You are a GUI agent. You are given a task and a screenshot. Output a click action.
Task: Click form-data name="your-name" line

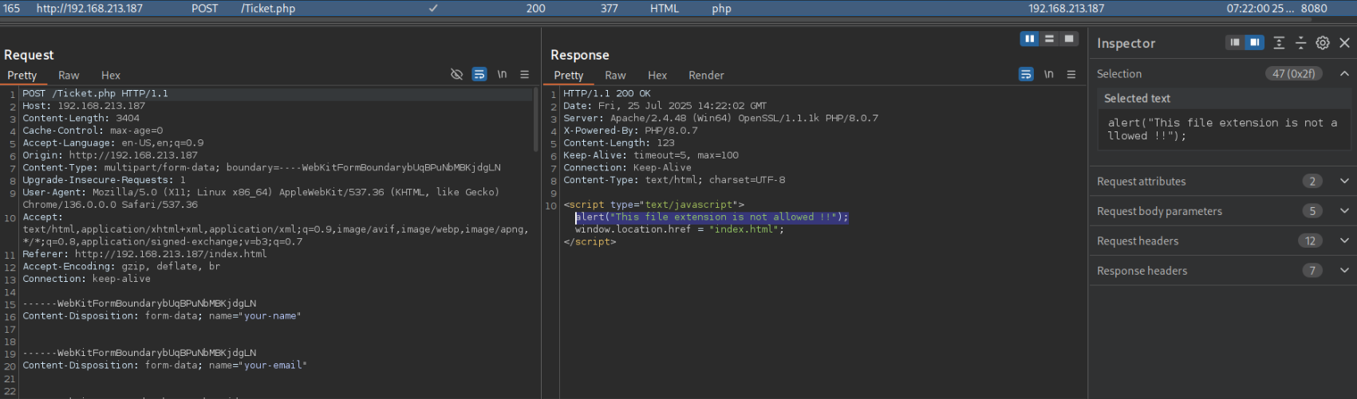point(161,315)
